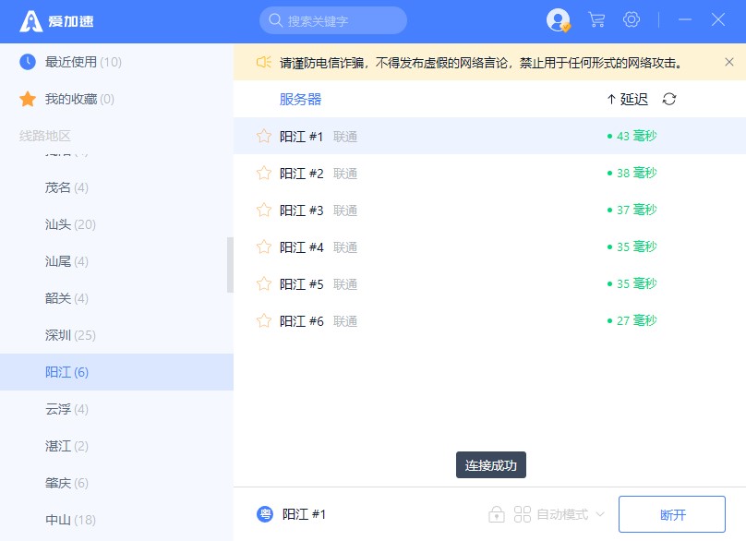Image resolution: width=746 pixels, height=541 pixels.
Task: Close the yellow warning notice banner
Action: [729, 63]
